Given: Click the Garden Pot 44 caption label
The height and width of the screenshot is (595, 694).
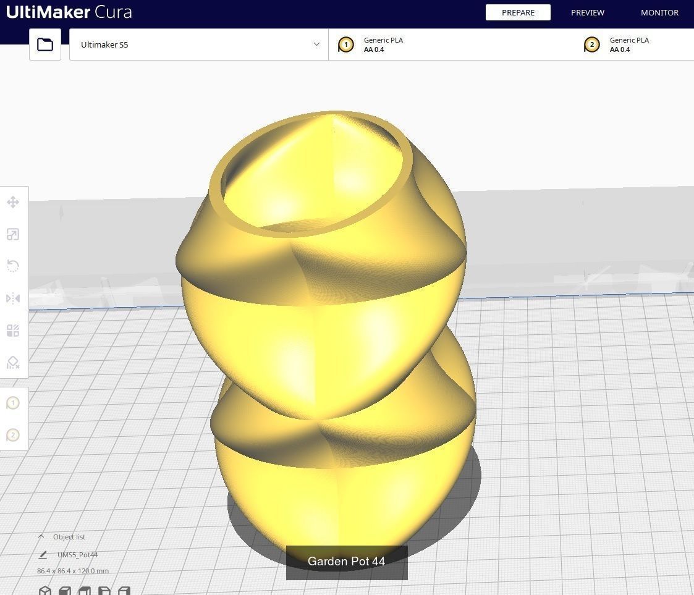Looking at the screenshot, I should click(347, 562).
